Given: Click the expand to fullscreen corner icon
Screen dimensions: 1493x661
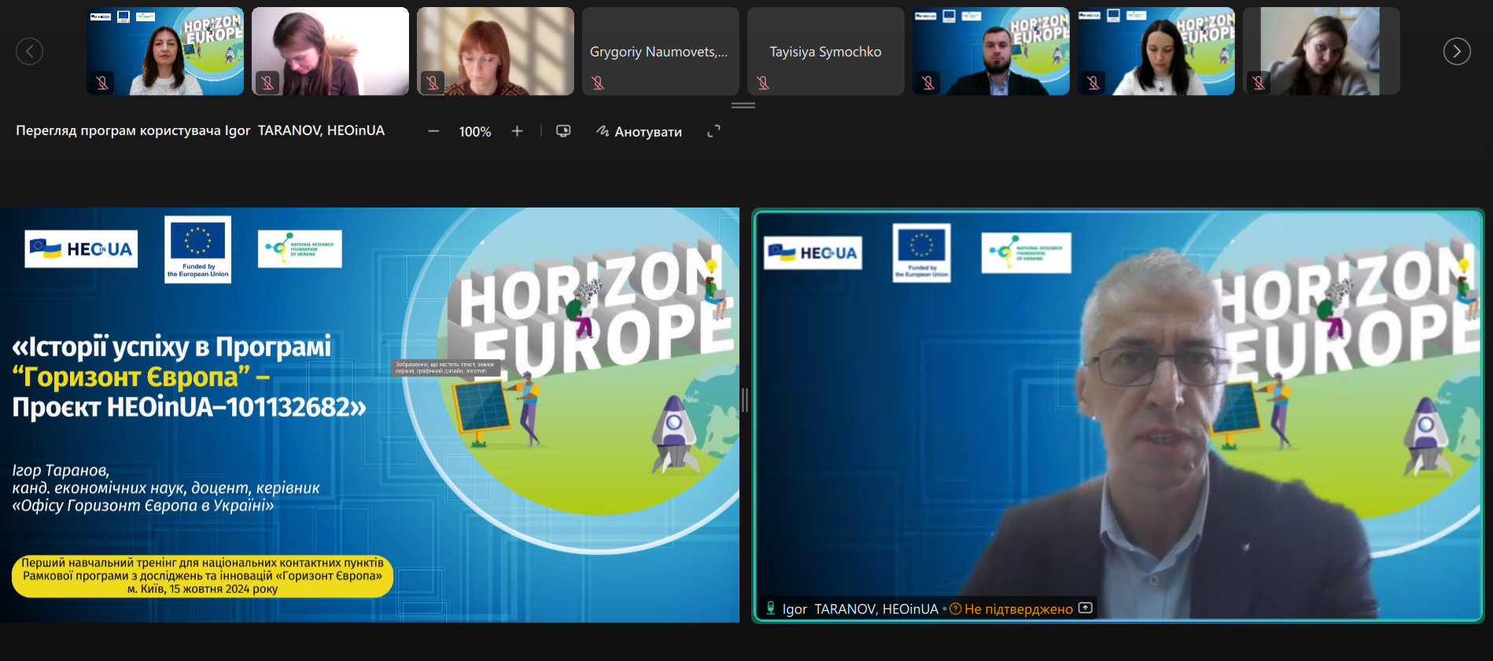Looking at the screenshot, I should (x=713, y=131).
